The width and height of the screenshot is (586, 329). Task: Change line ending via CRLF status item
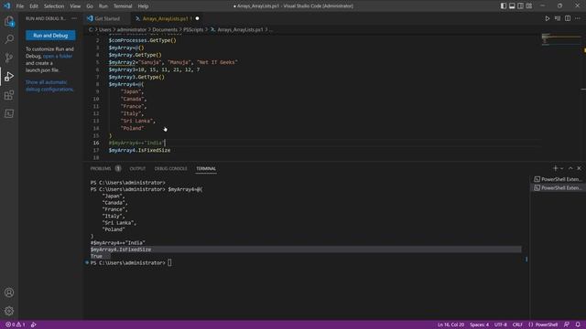517,324
